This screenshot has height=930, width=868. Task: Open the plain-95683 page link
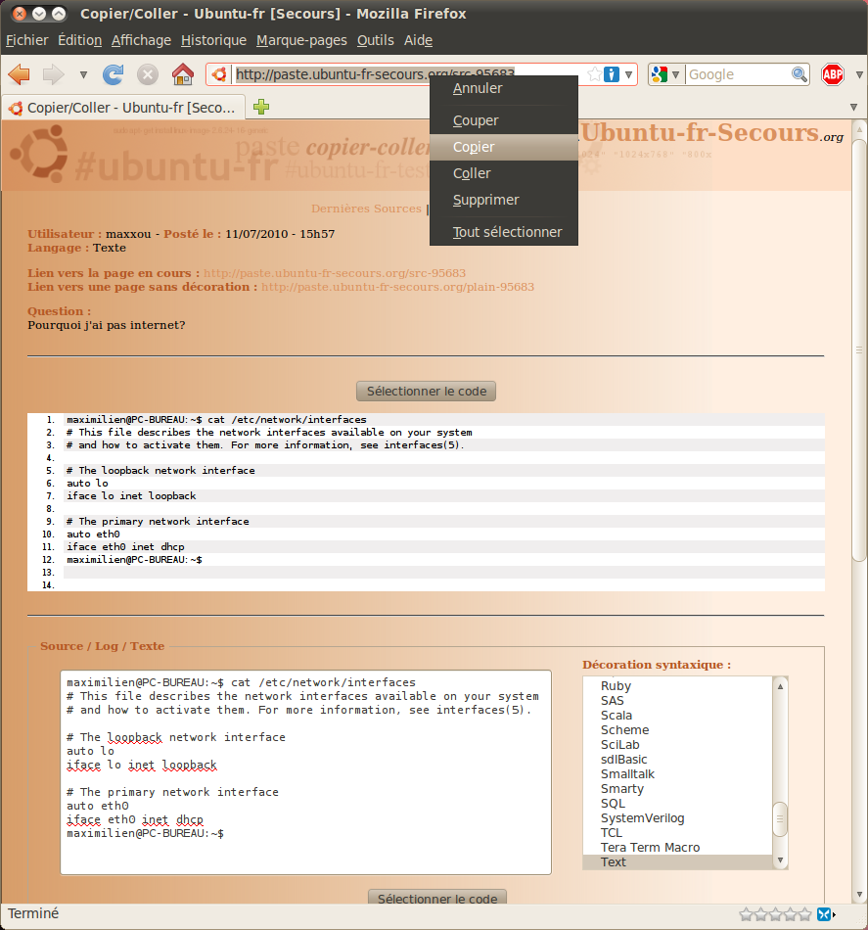397,287
